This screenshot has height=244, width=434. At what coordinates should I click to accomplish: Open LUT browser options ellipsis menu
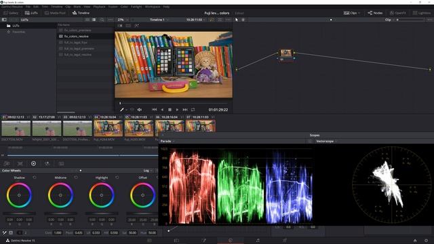(111, 20)
